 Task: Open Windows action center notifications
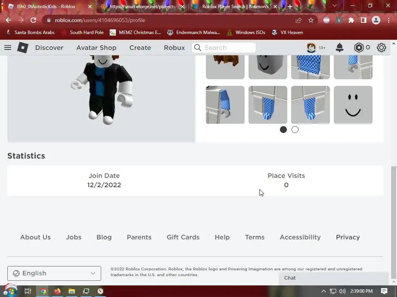(x=384, y=291)
